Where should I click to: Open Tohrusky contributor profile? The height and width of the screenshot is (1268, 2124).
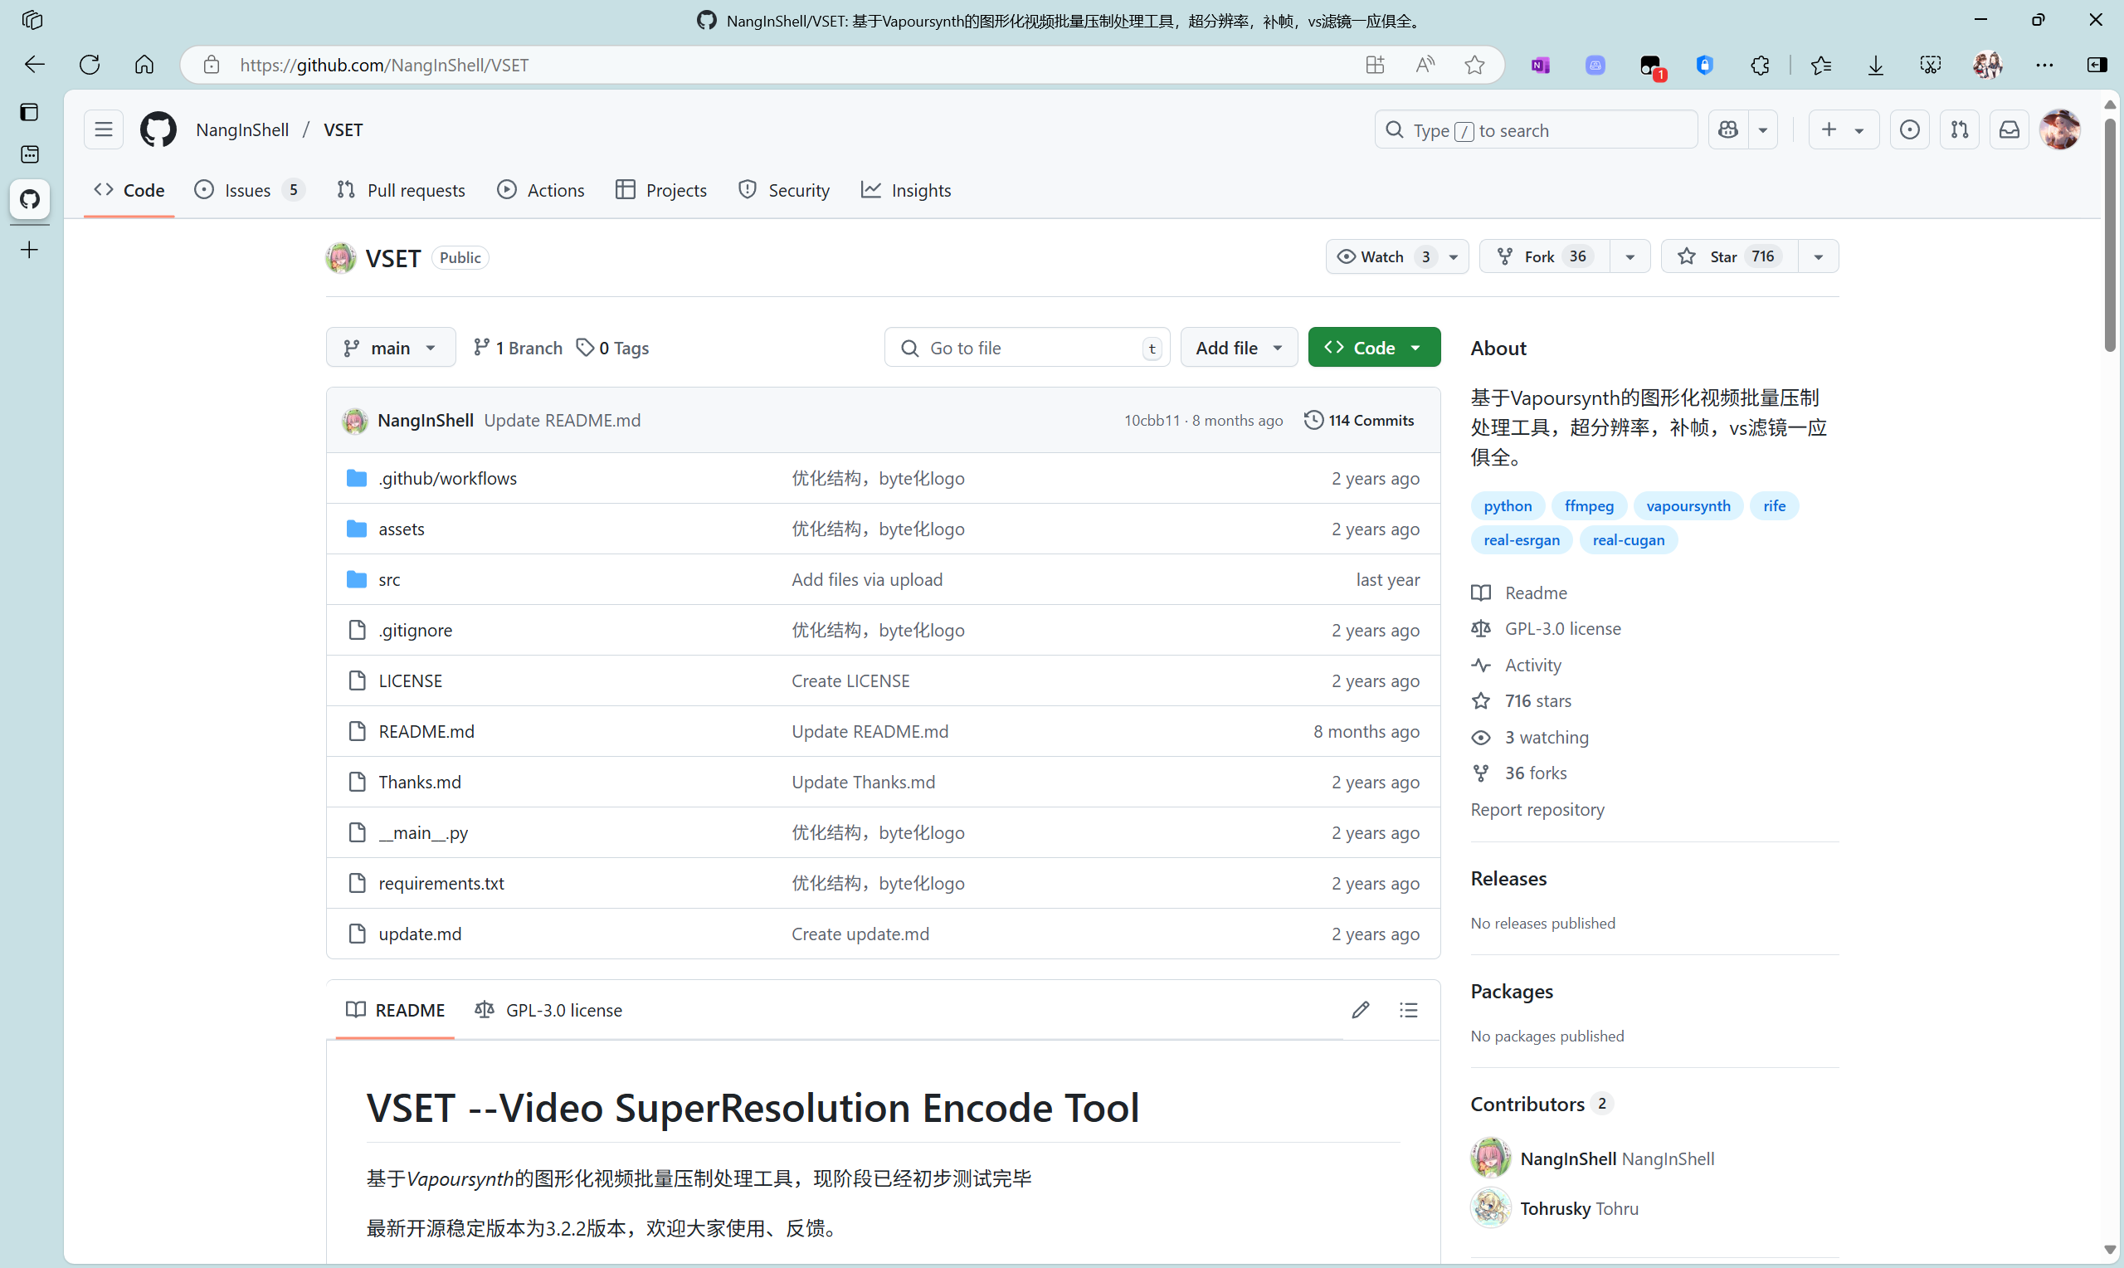[x=1554, y=1208]
